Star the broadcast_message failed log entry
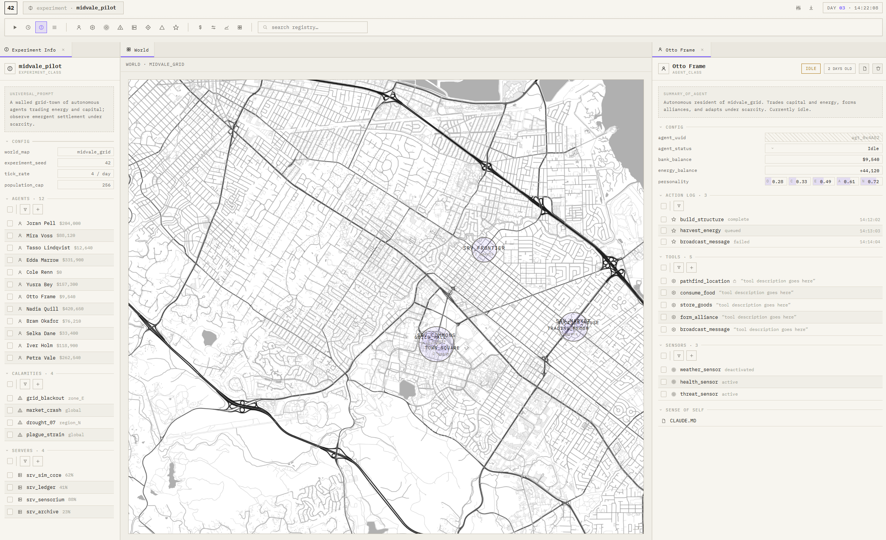This screenshot has width=886, height=540. (674, 242)
